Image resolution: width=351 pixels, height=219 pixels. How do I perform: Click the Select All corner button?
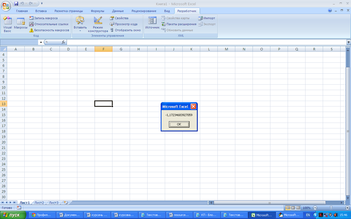[x=3, y=49]
